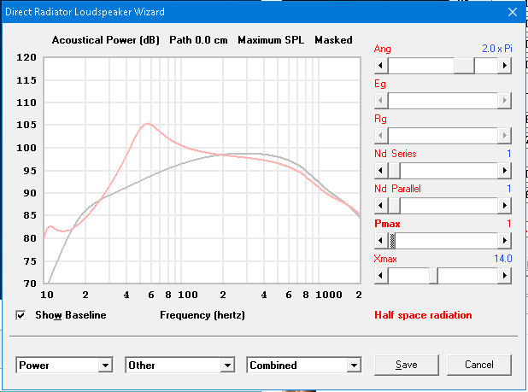The image size is (528, 392).
Task: Decrease Pmax with left arrow
Action: [381, 240]
